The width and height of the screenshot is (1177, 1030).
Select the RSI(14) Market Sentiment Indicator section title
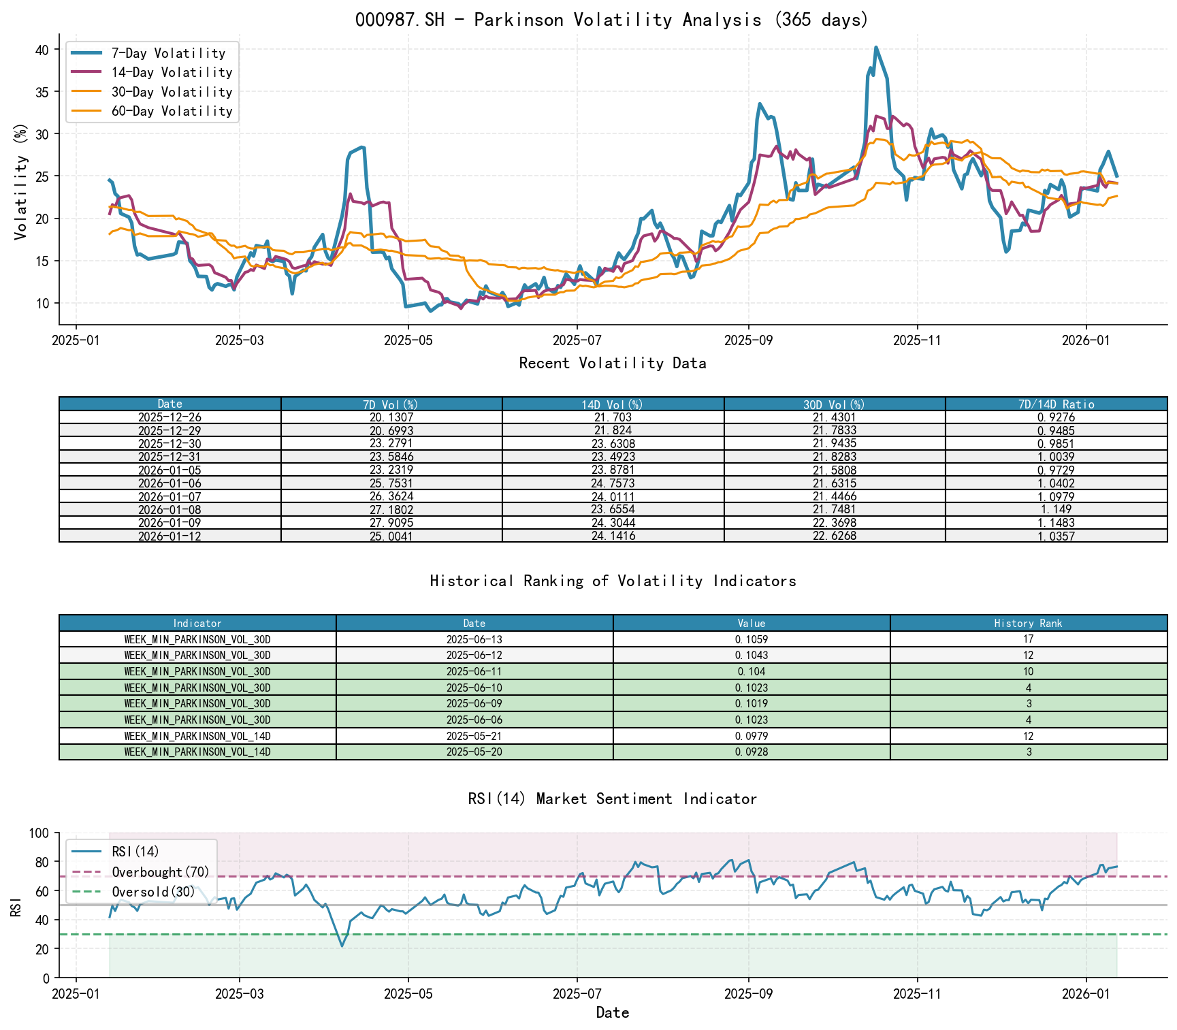[612, 799]
